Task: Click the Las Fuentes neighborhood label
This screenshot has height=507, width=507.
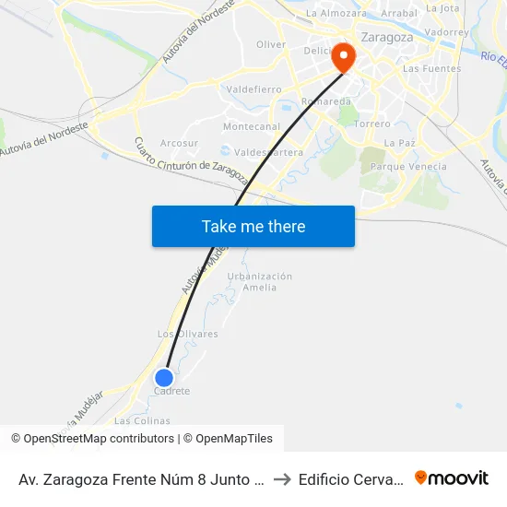Action: [432, 68]
